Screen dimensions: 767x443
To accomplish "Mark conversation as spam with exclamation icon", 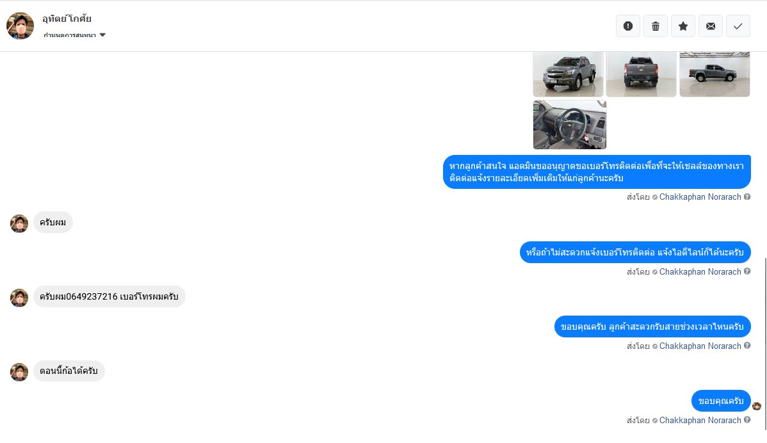I will [x=628, y=26].
